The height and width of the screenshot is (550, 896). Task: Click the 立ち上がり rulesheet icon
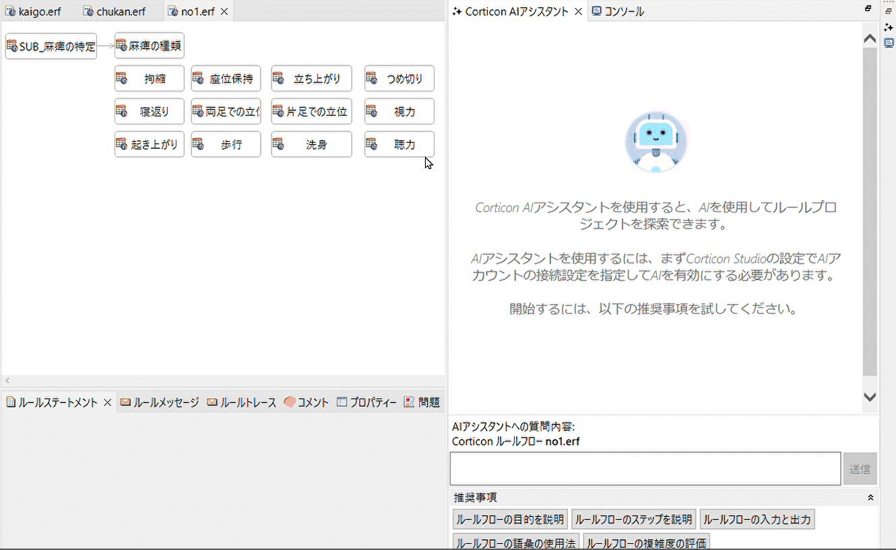[278, 78]
